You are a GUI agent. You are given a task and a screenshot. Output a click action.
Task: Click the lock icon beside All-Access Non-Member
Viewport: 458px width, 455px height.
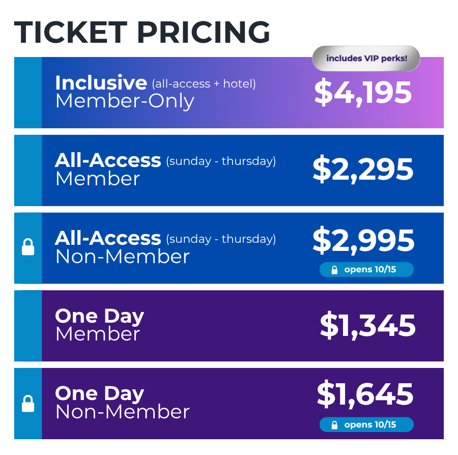[28, 247]
